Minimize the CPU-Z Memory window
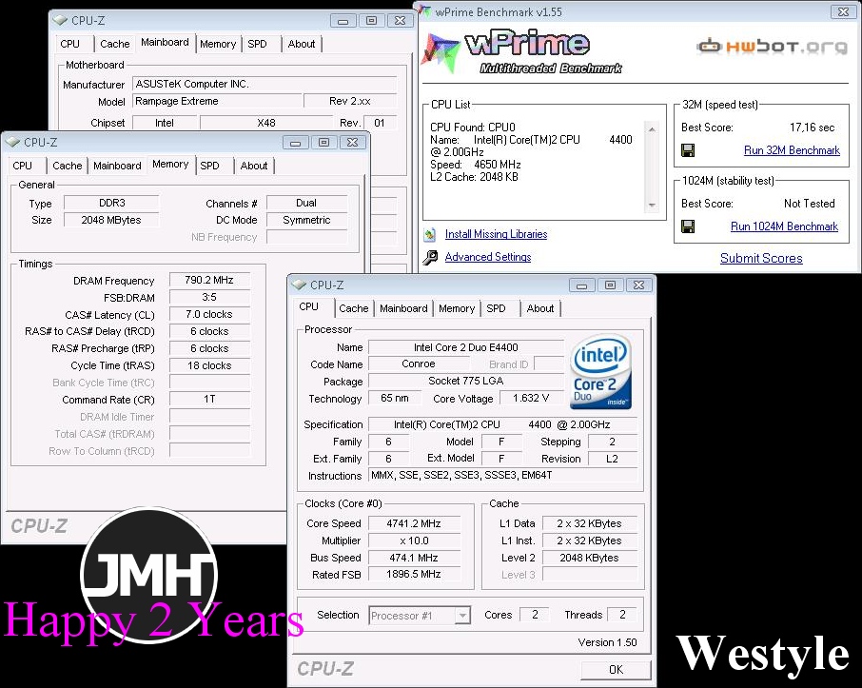Viewport: 862px width, 688px height. point(295,143)
